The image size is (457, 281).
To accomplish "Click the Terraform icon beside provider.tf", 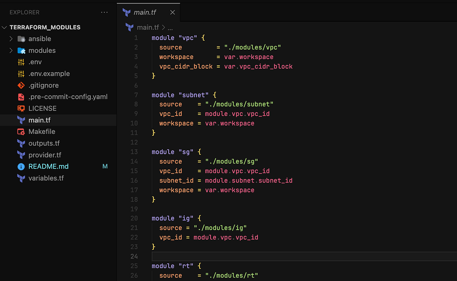I will (x=21, y=155).
